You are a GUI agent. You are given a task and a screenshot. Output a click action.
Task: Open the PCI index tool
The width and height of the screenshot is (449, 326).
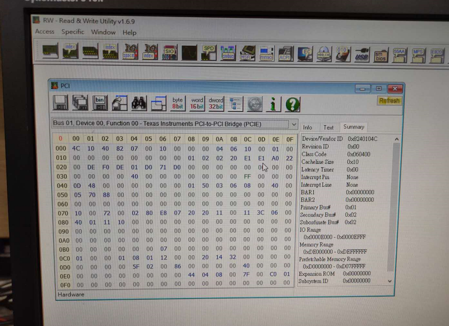(x=70, y=51)
